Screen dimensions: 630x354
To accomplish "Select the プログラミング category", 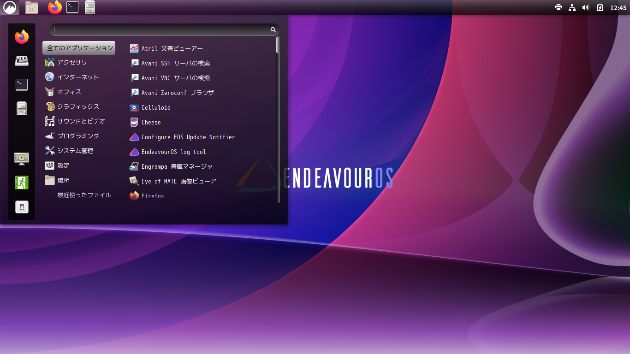I will point(79,136).
